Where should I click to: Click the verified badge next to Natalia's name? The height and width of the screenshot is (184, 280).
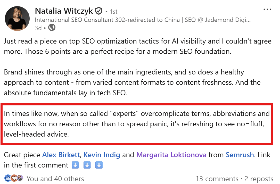(x=99, y=11)
